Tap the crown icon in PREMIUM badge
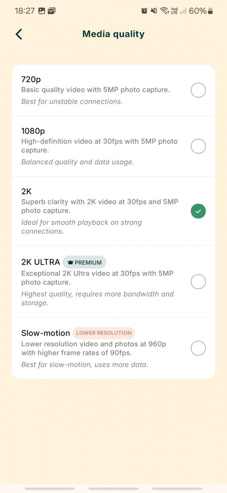Screen dimensions: 227x493 coord(70,263)
